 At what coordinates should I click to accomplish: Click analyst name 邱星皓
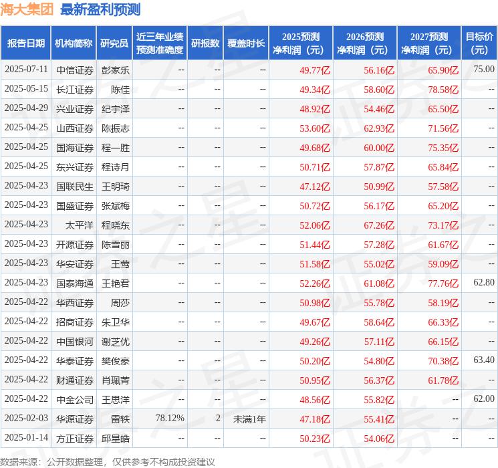click(115, 439)
